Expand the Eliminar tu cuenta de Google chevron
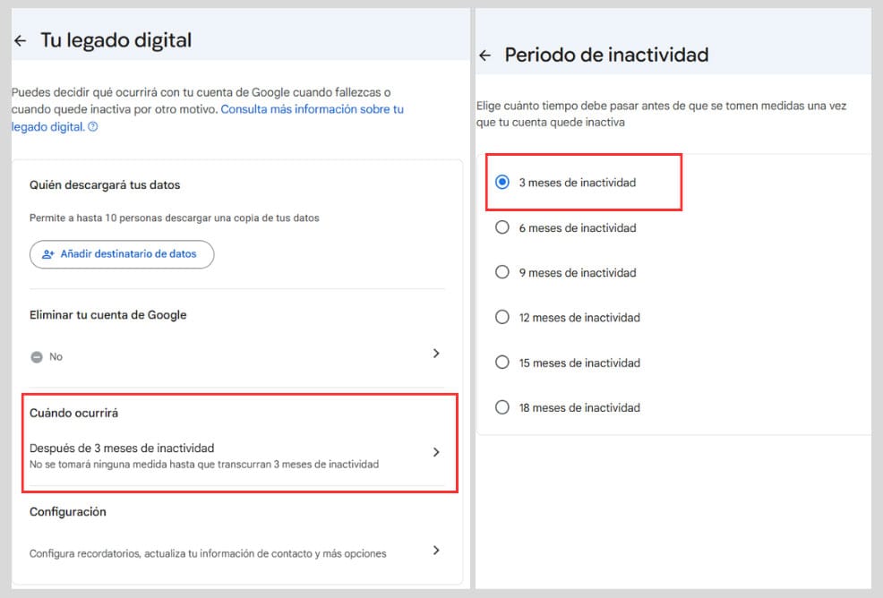 [436, 354]
